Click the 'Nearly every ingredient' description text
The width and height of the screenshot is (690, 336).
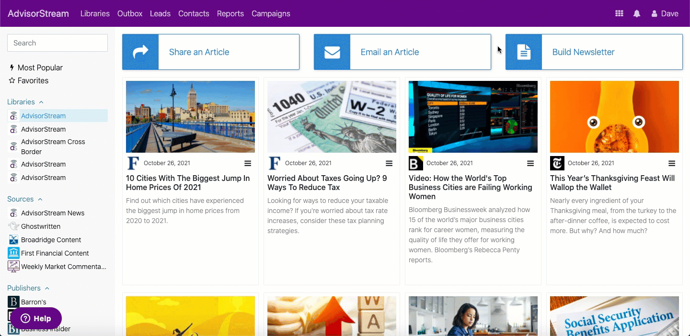click(613, 215)
